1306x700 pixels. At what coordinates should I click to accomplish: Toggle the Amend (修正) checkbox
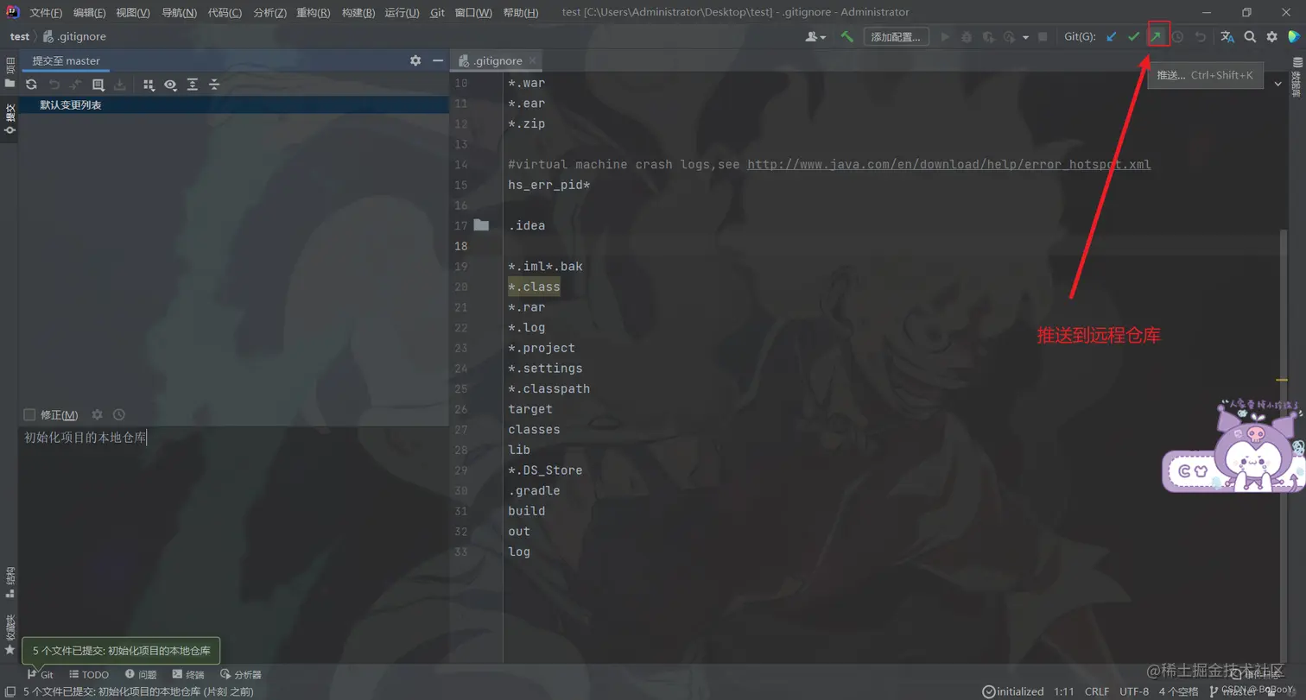30,415
